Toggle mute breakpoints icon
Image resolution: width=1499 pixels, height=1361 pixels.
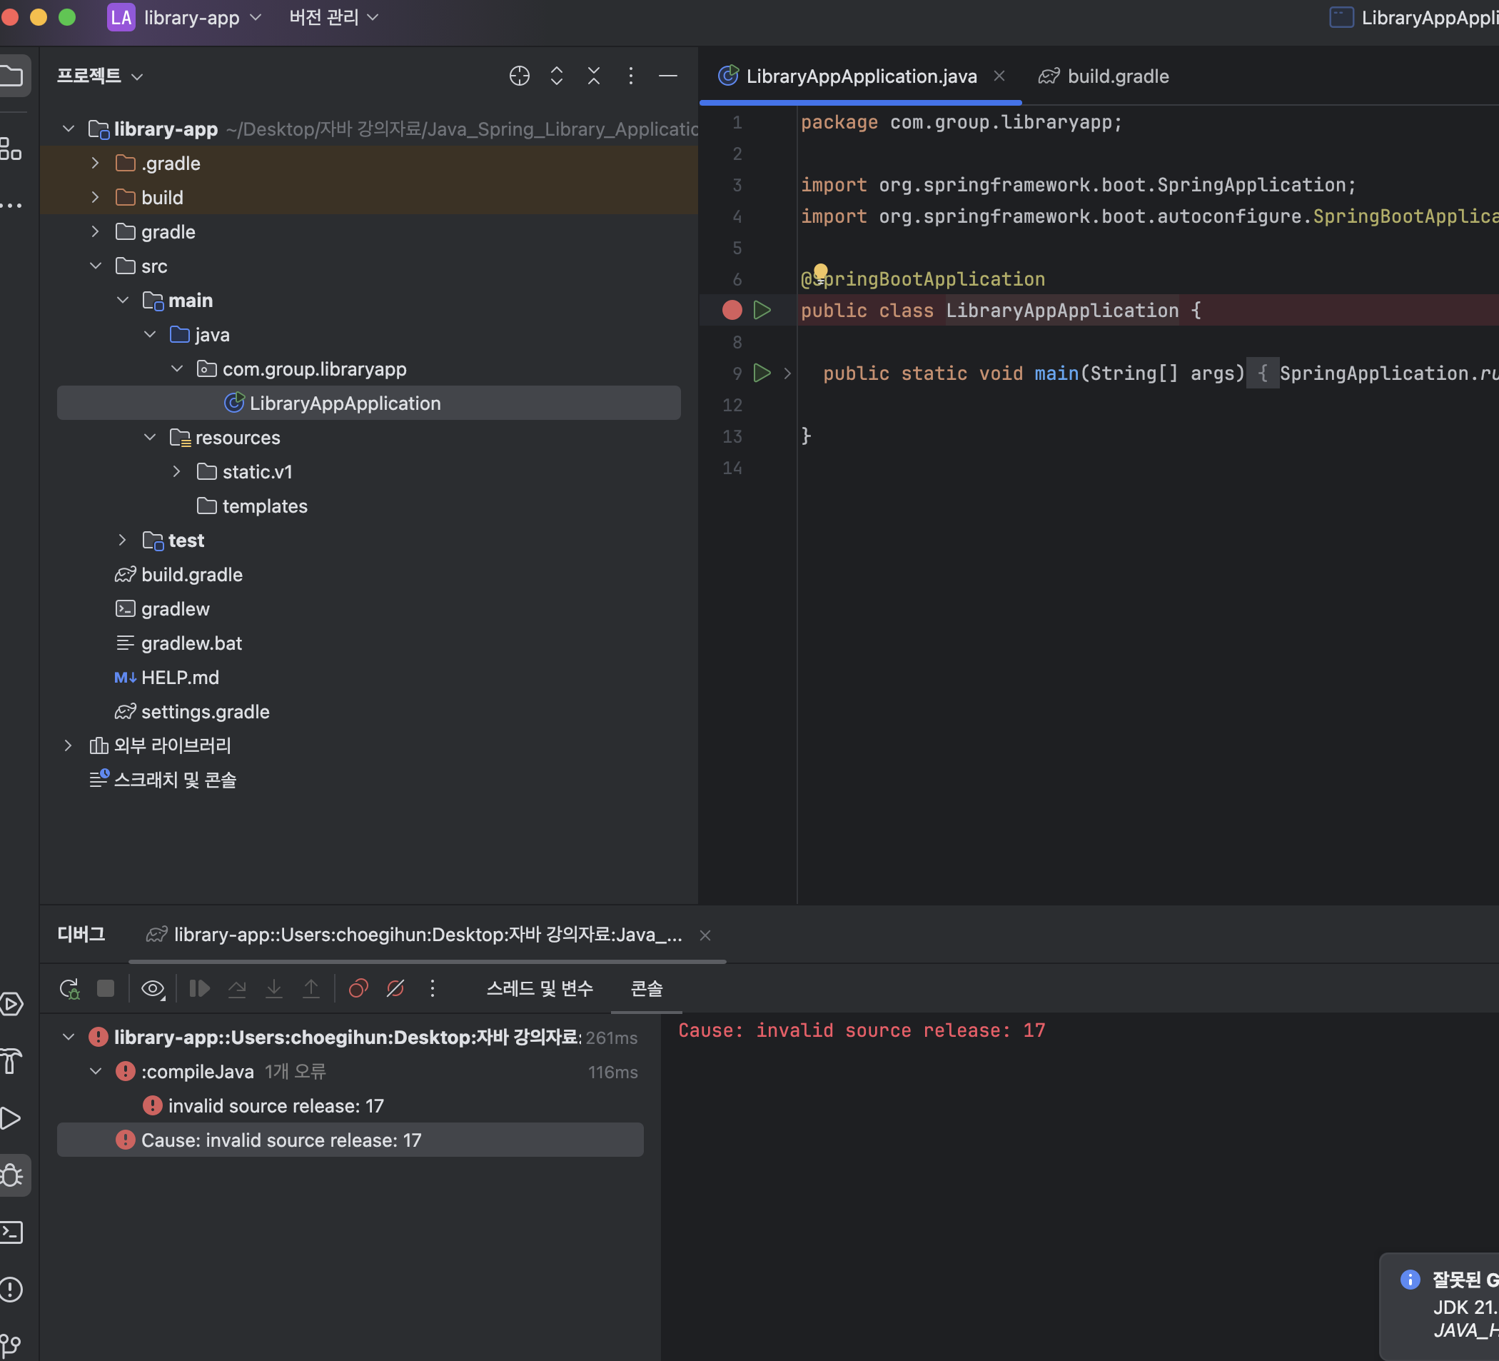click(395, 988)
